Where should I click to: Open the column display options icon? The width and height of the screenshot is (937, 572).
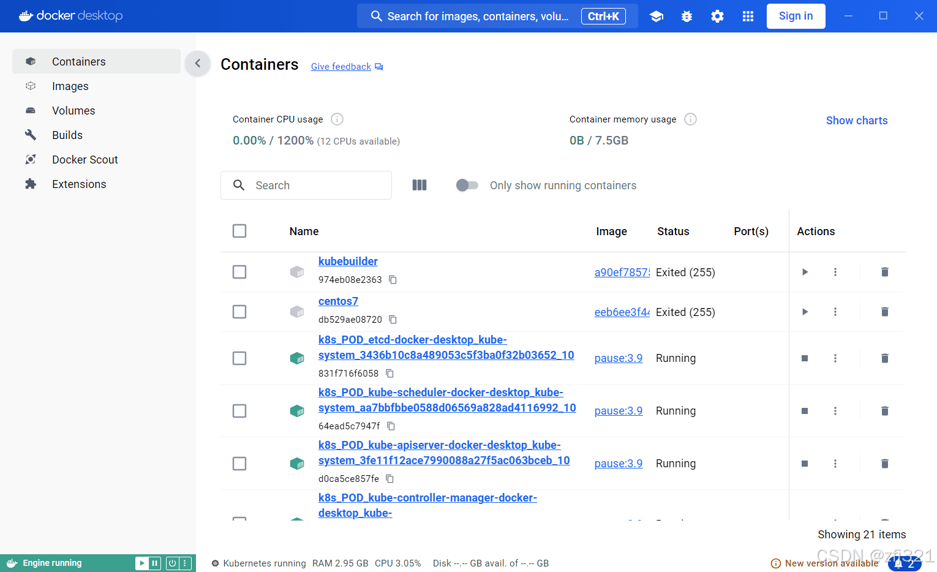point(420,185)
